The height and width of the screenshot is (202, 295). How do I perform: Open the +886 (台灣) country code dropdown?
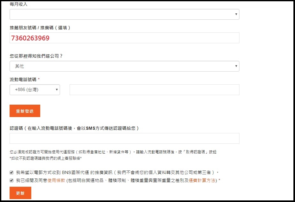(x=35, y=90)
